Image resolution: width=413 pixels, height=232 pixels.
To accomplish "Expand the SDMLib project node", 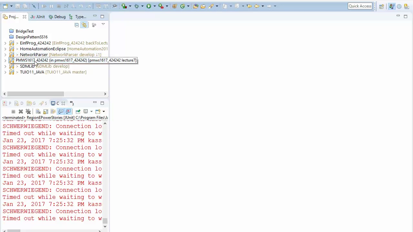I will 5,66.
